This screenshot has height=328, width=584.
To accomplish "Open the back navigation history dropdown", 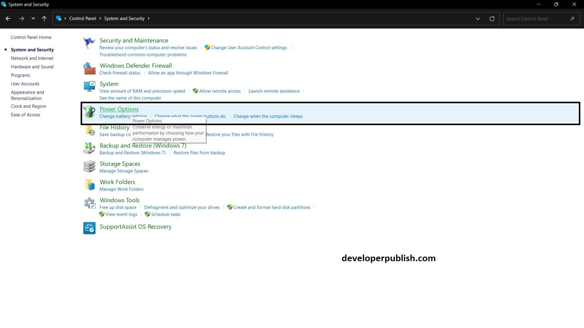I will point(33,18).
